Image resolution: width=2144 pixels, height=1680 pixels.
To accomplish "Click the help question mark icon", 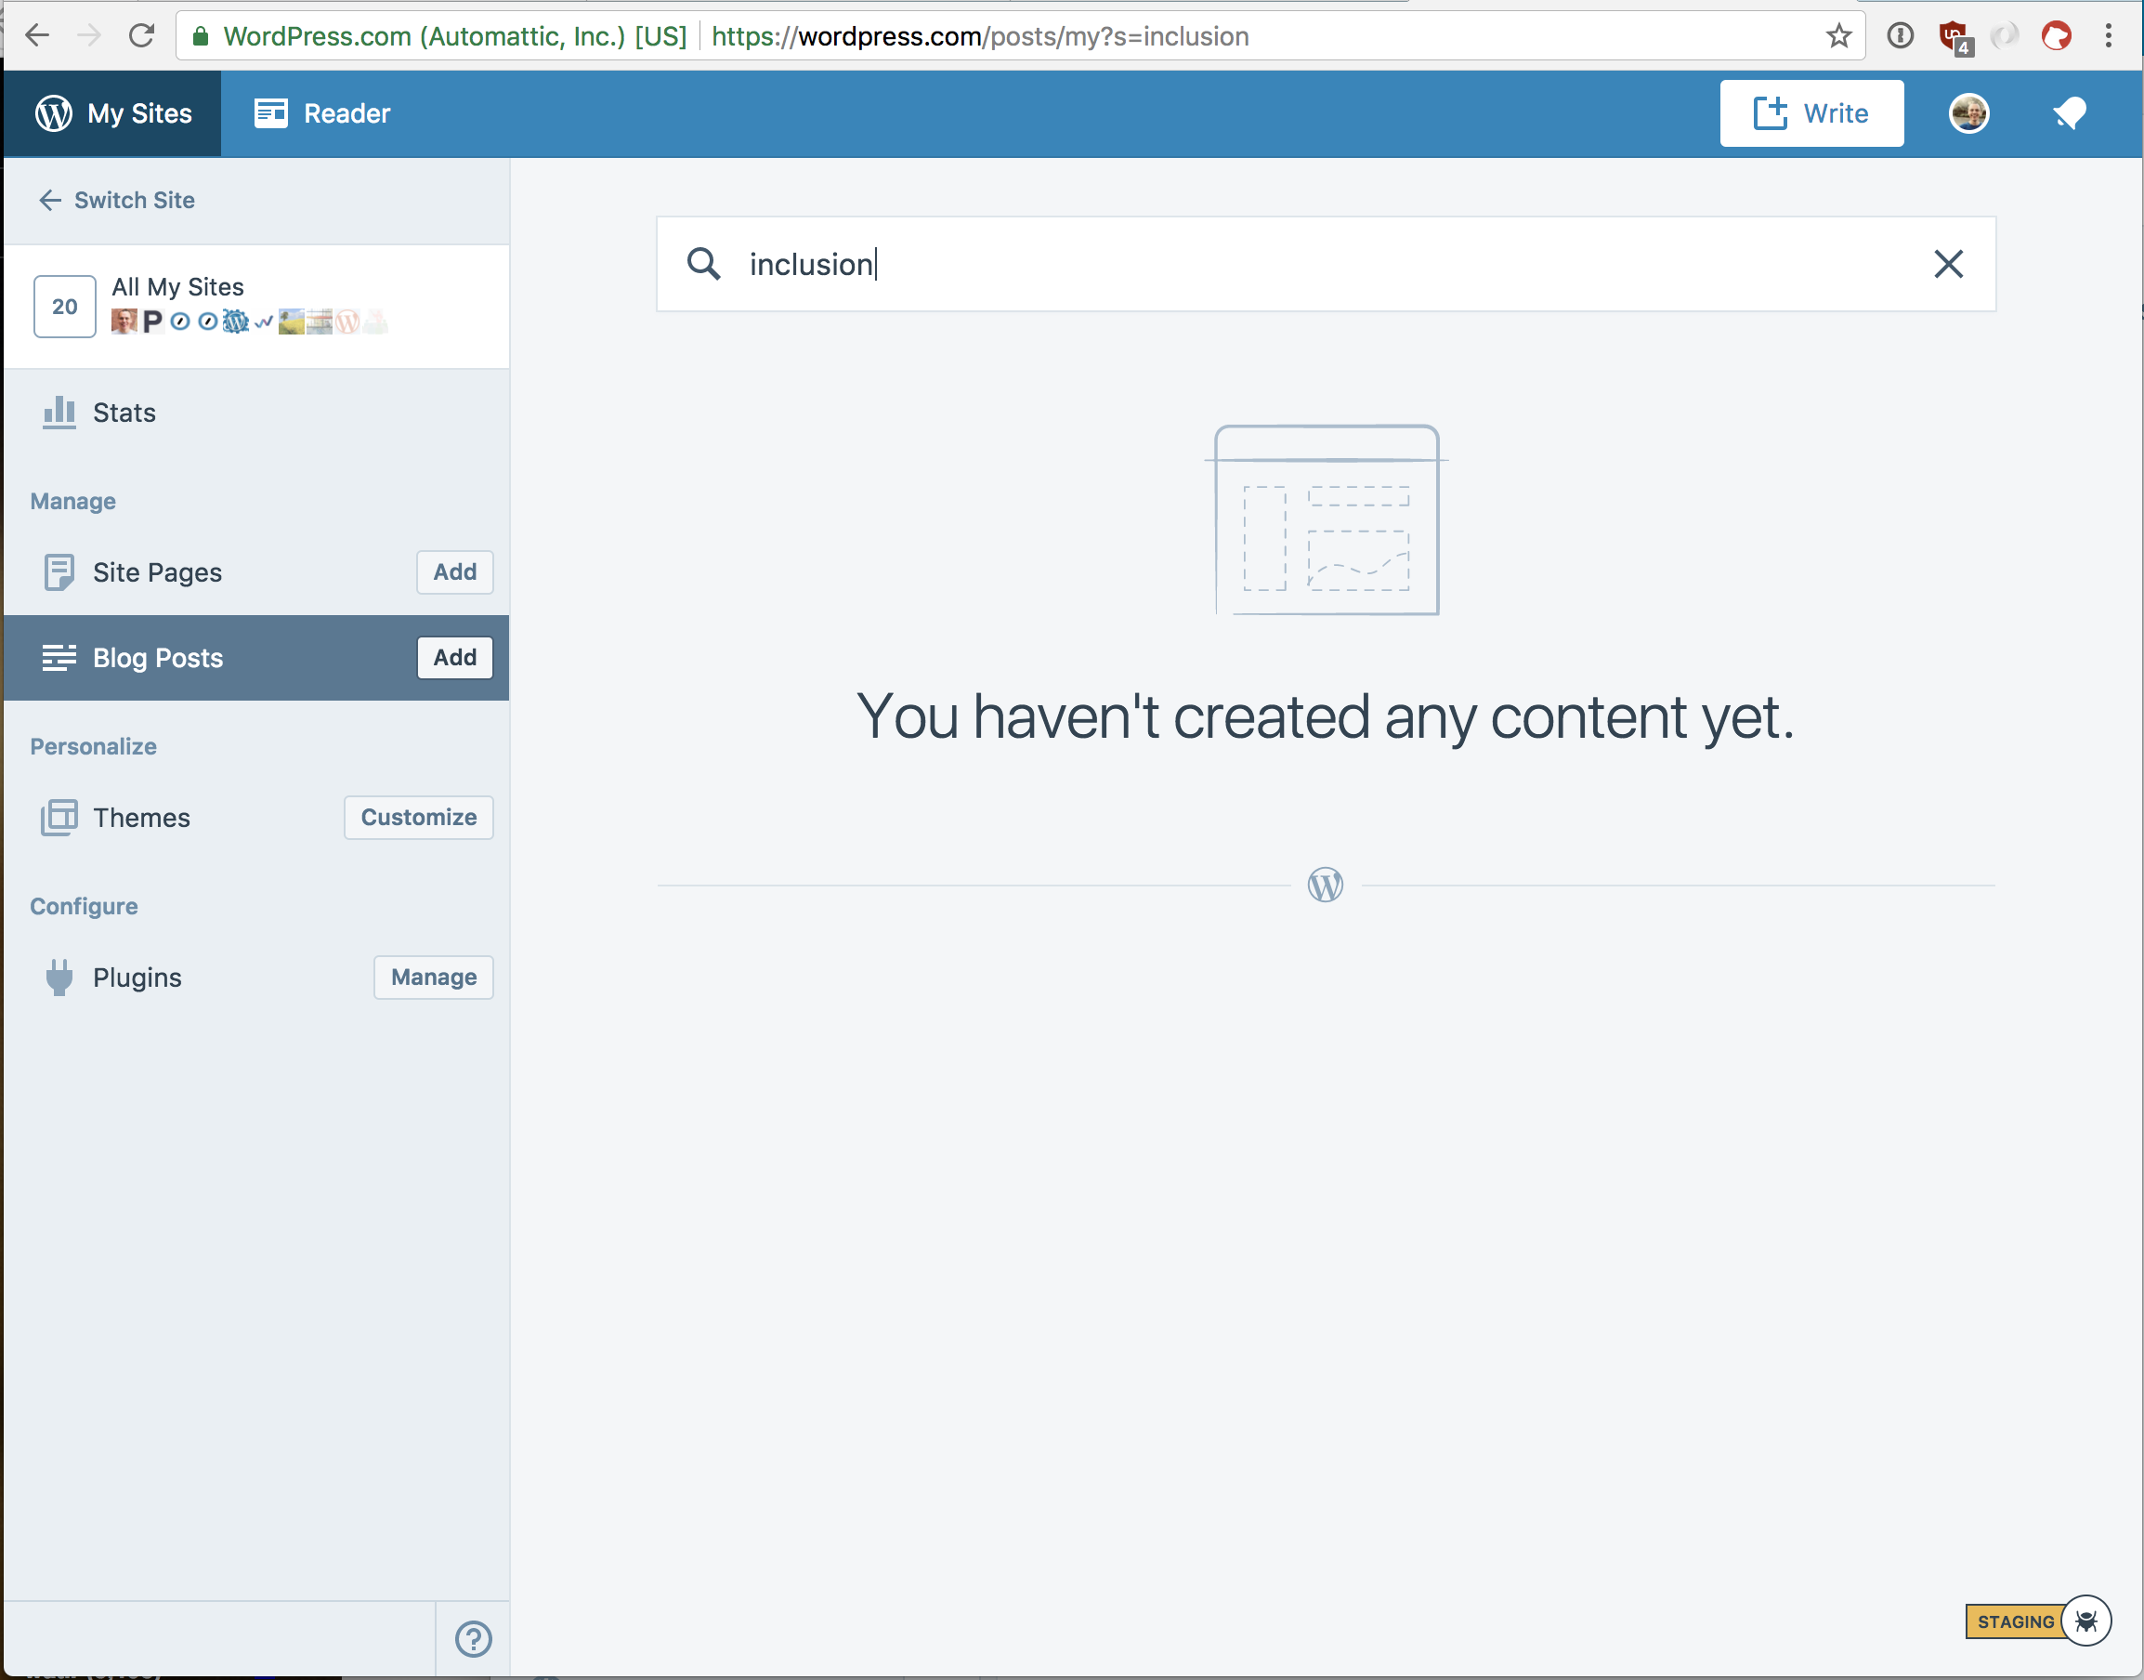I will (x=473, y=1639).
